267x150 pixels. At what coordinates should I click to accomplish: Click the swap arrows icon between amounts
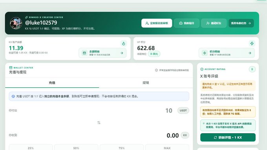pyautogui.click(x=99, y=123)
